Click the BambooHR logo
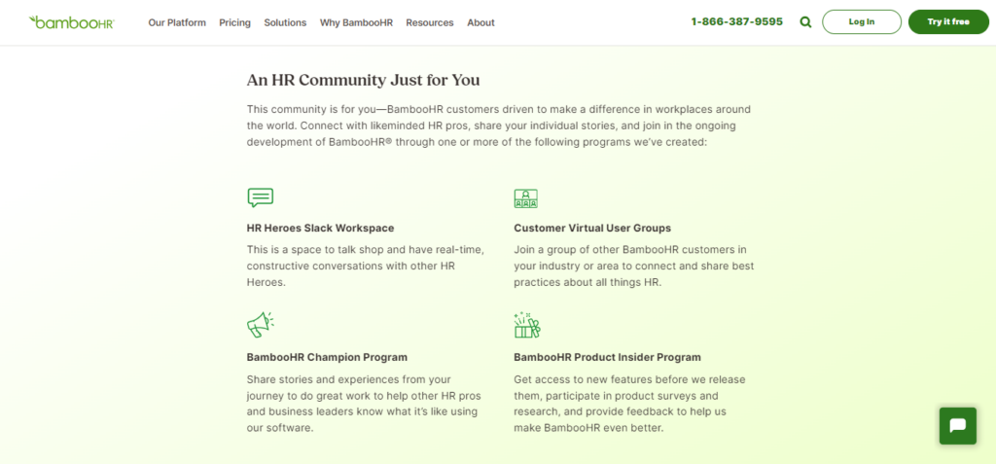Screen dimensions: 996x464 tap(72, 22)
